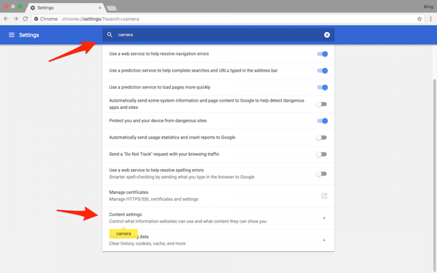Image resolution: width=437 pixels, height=273 pixels.
Task: Open a new tab next to Settings
Action: (112, 8)
